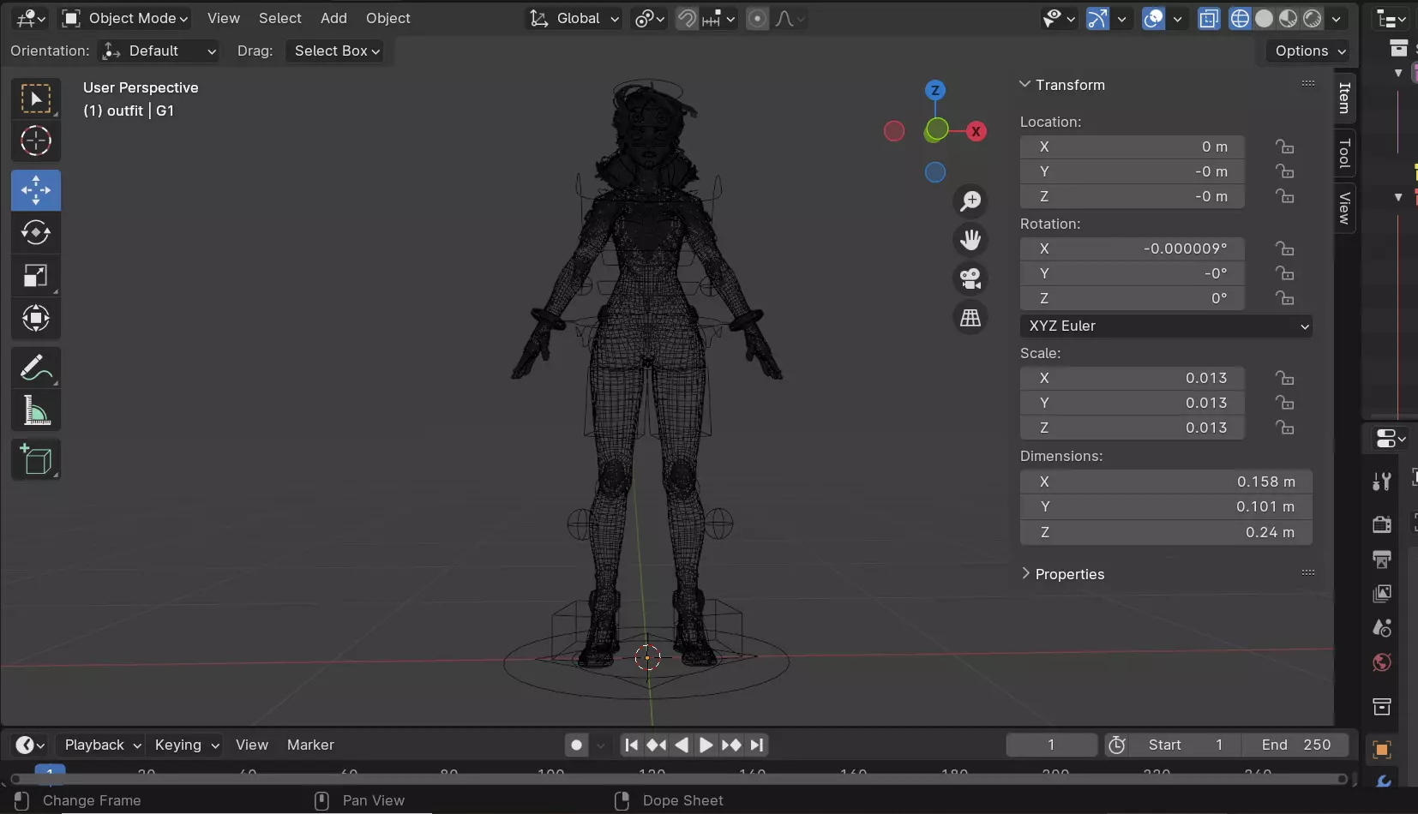This screenshot has height=814, width=1418.
Task: Toggle lock for Location X
Action: click(x=1284, y=147)
